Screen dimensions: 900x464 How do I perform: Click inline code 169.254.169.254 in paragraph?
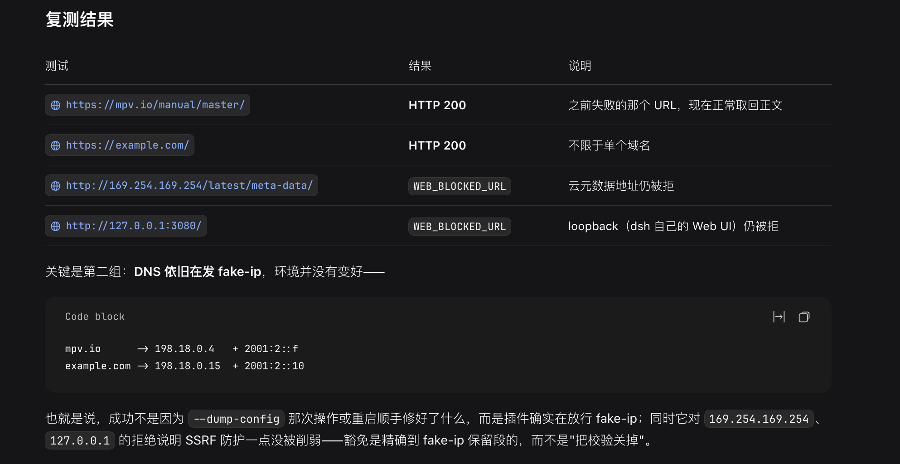pyautogui.click(x=759, y=419)
